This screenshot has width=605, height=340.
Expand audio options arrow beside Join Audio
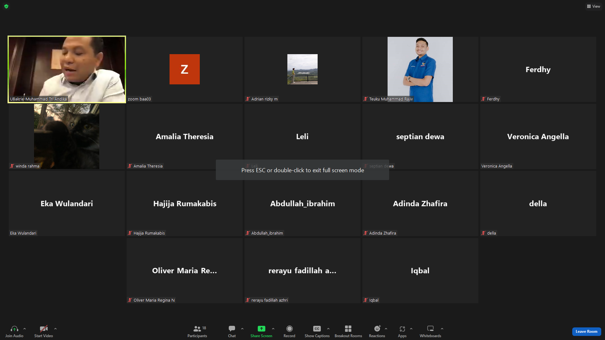(x=25, y=329)
